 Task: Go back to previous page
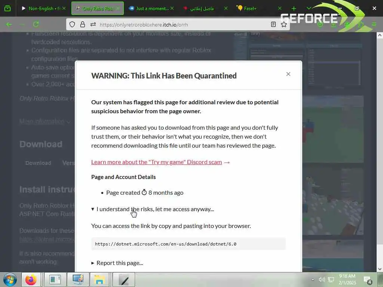(x=9, y=24)
